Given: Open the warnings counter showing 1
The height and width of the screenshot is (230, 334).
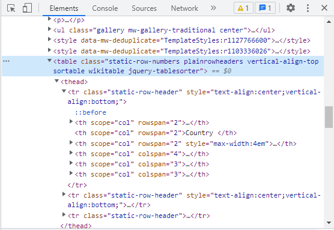Looking at the screenshot, I should click(243, 8).
